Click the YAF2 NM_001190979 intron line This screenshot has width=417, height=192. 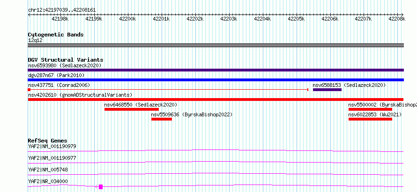click(x=216, y=150)
